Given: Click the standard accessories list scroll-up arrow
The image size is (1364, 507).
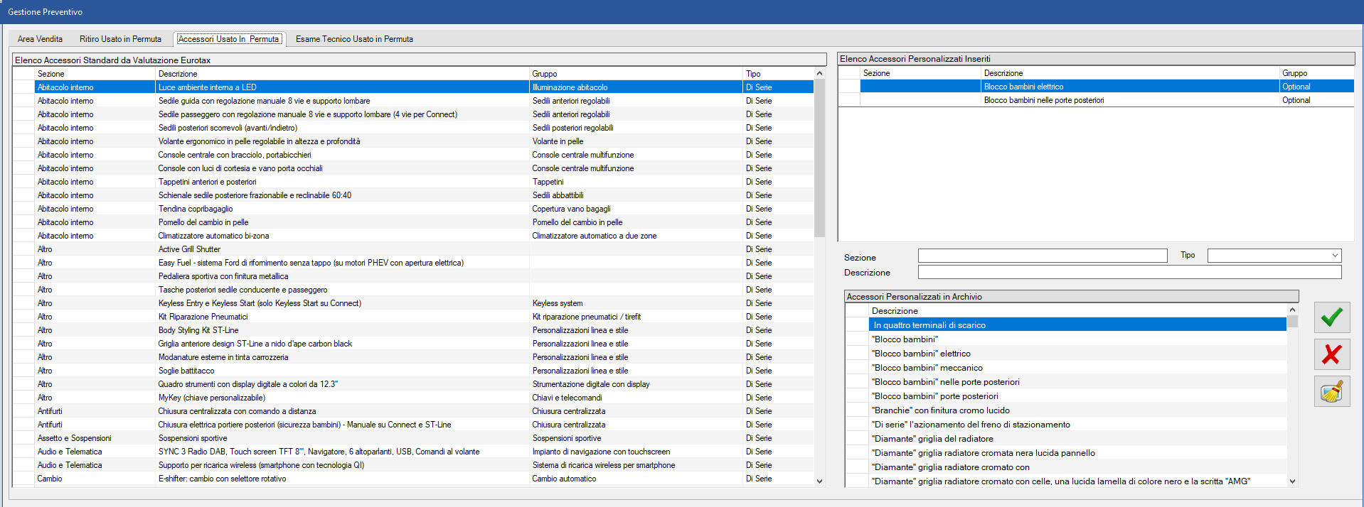Looking at the screenshot, I should click(x=819, y=73).
